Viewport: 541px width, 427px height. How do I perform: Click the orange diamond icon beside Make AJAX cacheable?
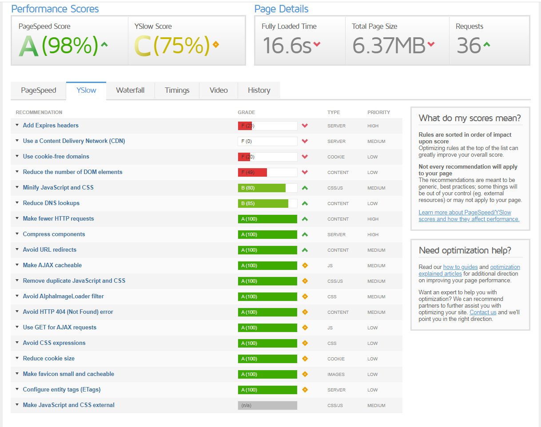(305, 265)
